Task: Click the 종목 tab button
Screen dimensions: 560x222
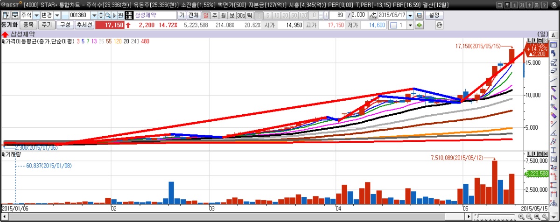Action: point(28,25)
